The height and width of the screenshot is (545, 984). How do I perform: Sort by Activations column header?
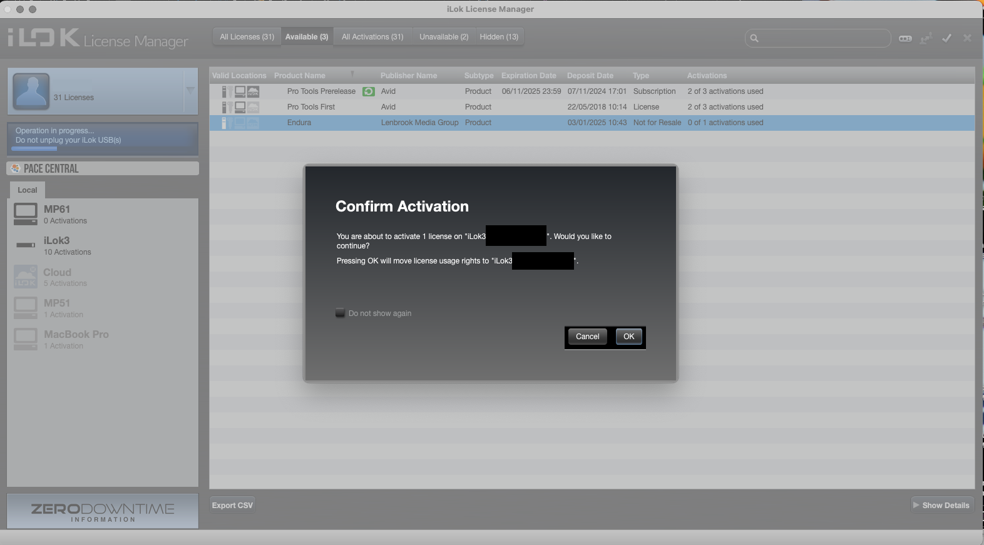(x=707, y=76)
